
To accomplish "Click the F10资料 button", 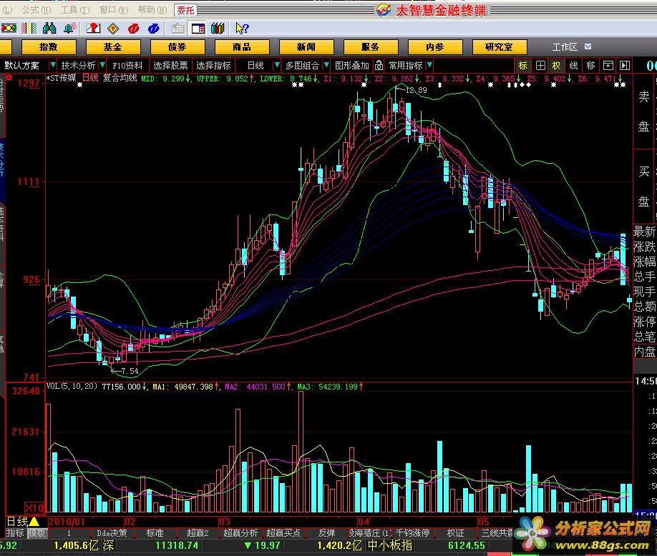I will click(x=128, y=65).
